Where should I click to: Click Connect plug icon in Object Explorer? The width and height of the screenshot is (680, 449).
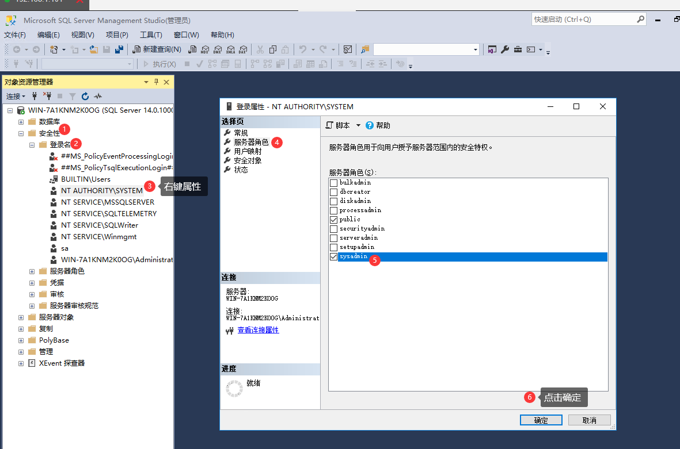click(x=35, y=96)
